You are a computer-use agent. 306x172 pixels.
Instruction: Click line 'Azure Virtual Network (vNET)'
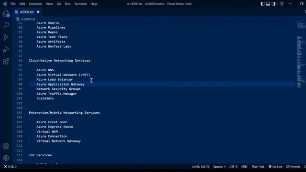tap(63, 75)
